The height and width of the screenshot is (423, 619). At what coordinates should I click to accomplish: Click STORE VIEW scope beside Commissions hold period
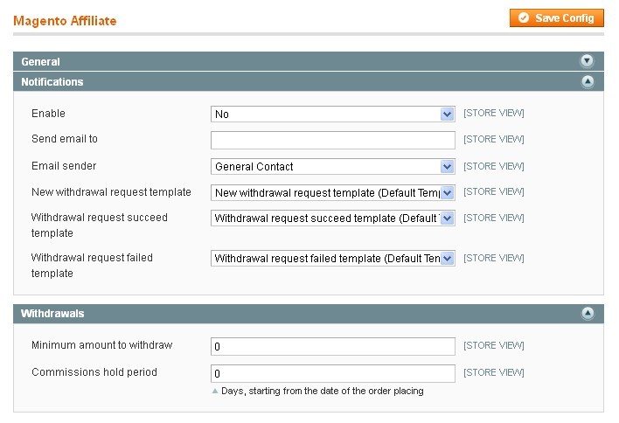(x=493, y=372)
